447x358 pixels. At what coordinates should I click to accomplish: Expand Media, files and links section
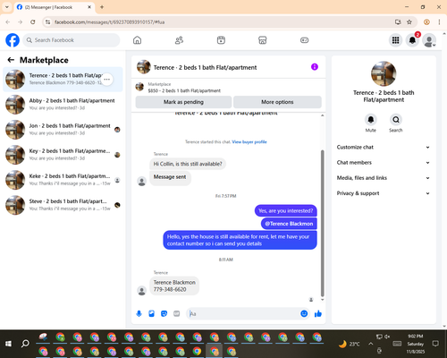tap(384, 178)
